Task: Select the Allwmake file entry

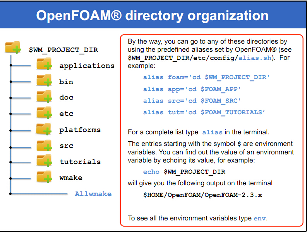Action: (x=93, y=194)
